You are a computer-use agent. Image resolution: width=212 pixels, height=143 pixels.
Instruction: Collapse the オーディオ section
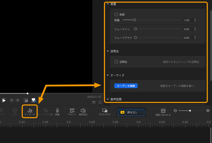pos(108,75)
